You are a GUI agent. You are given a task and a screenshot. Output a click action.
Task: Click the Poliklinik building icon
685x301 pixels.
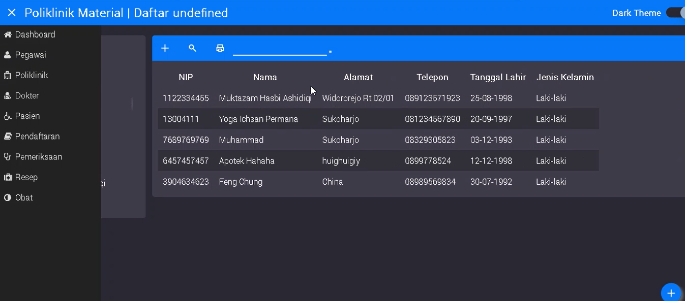[8, 75]
